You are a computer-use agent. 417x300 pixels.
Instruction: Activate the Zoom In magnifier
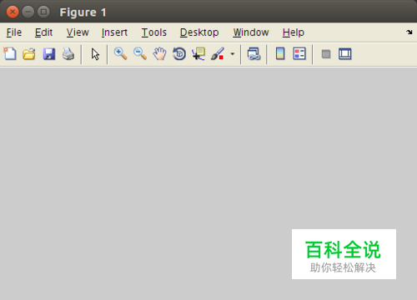120,53
